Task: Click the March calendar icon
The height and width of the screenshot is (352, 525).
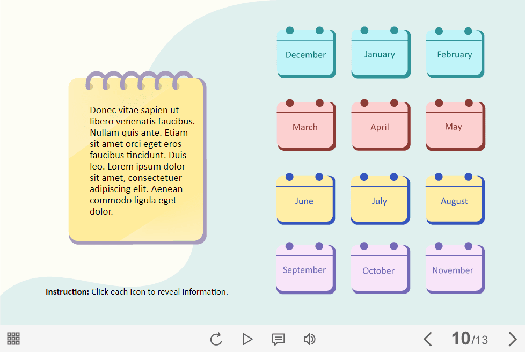Action: pyautogui.click(x=306, y=127)
